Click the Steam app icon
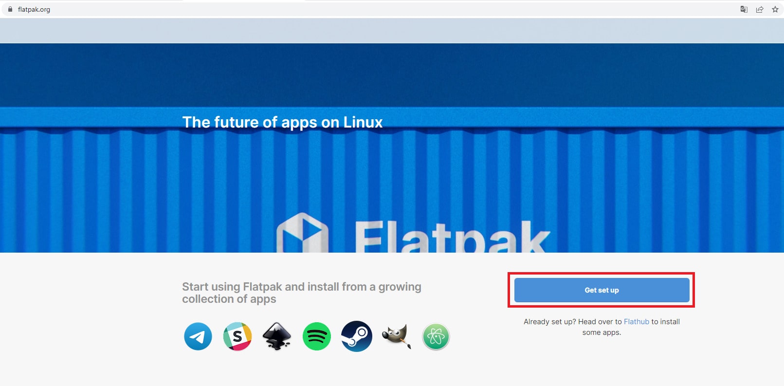The height and width of the screenshot is (386, 784). [357, 336]
